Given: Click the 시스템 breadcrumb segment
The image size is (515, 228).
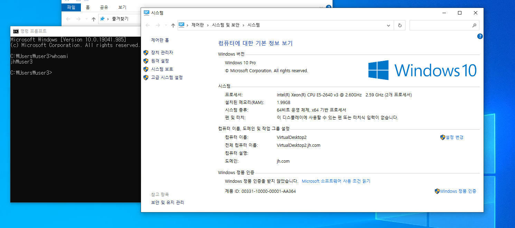Looking at the screenshot, I should (x=253, y=25).
